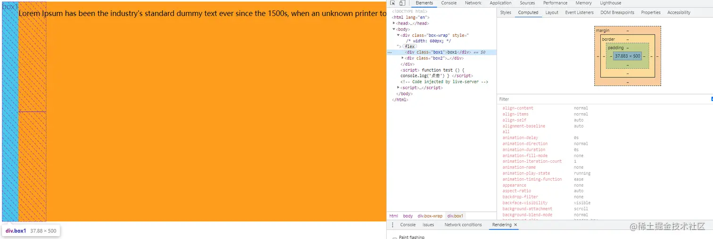Click the Lorem Ipsum text in the page

pyautogui.click(x=202, y=13)
